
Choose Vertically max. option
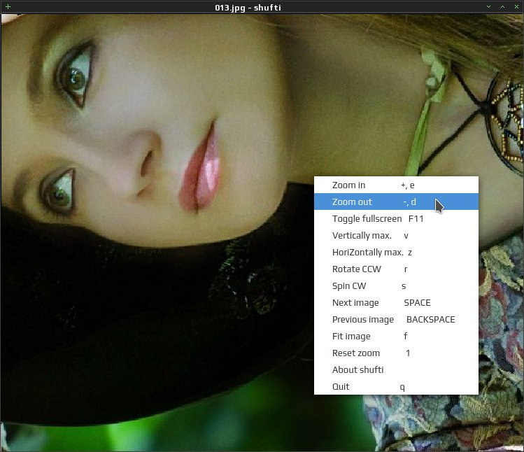pyautogui.click(x=396, y=235)
